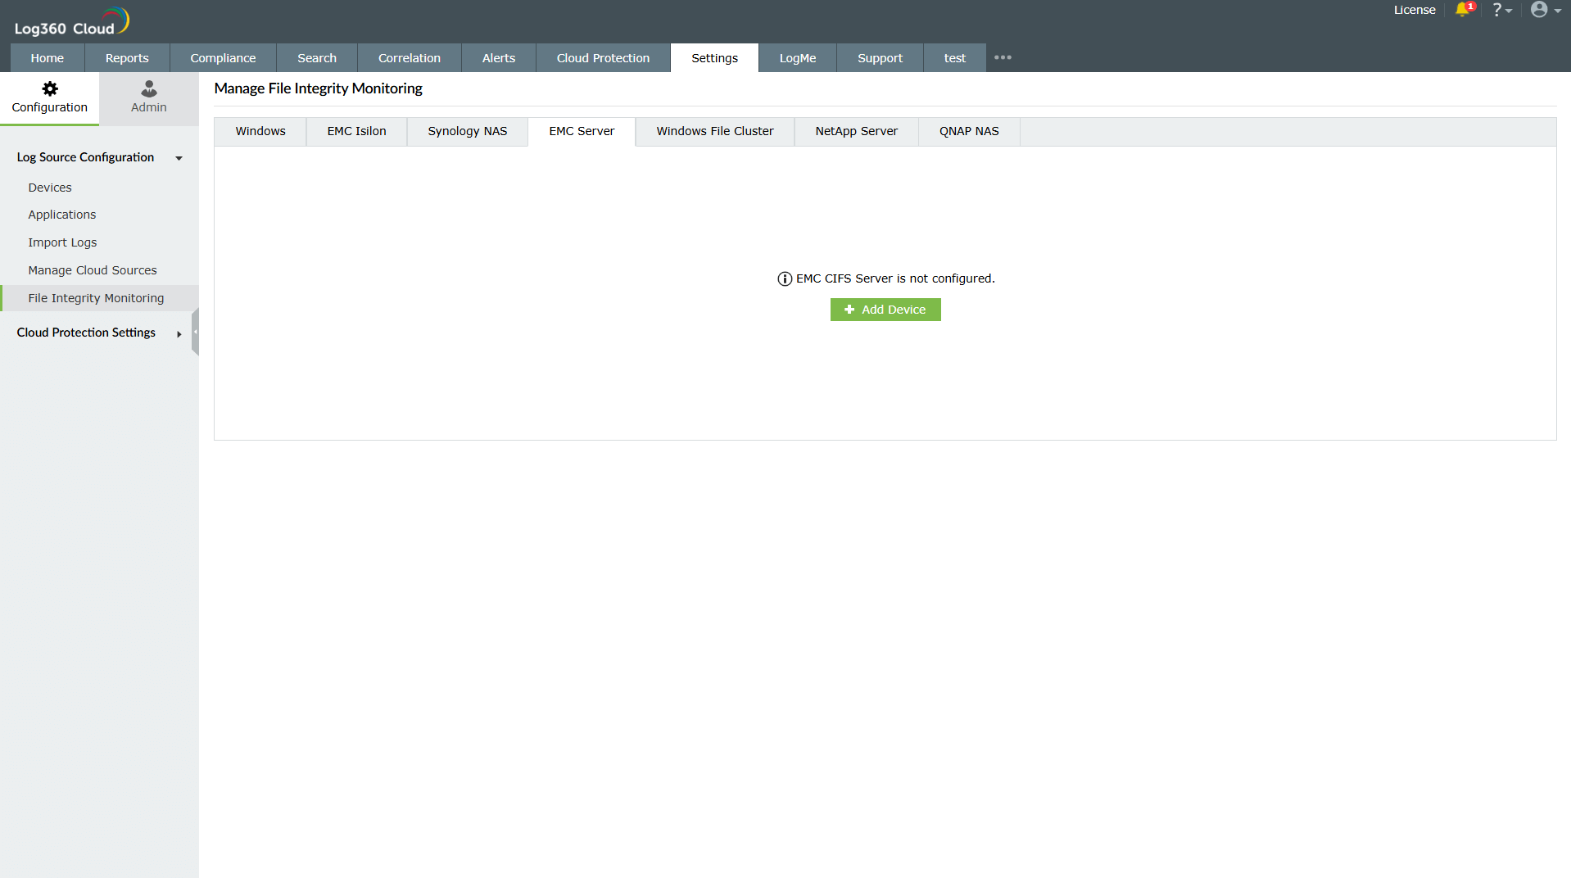
Task: Open the Configuration gear panel
Action: click(x=49, y=97)
